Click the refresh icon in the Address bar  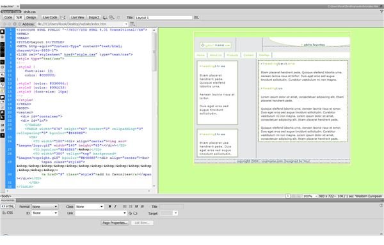[15, 24]
